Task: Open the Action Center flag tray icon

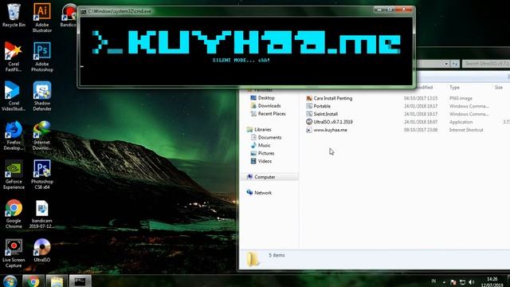Action: [453, 282]
